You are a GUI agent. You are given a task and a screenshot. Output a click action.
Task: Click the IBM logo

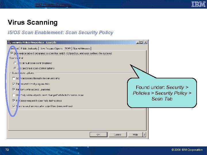[x=198, y=4]
